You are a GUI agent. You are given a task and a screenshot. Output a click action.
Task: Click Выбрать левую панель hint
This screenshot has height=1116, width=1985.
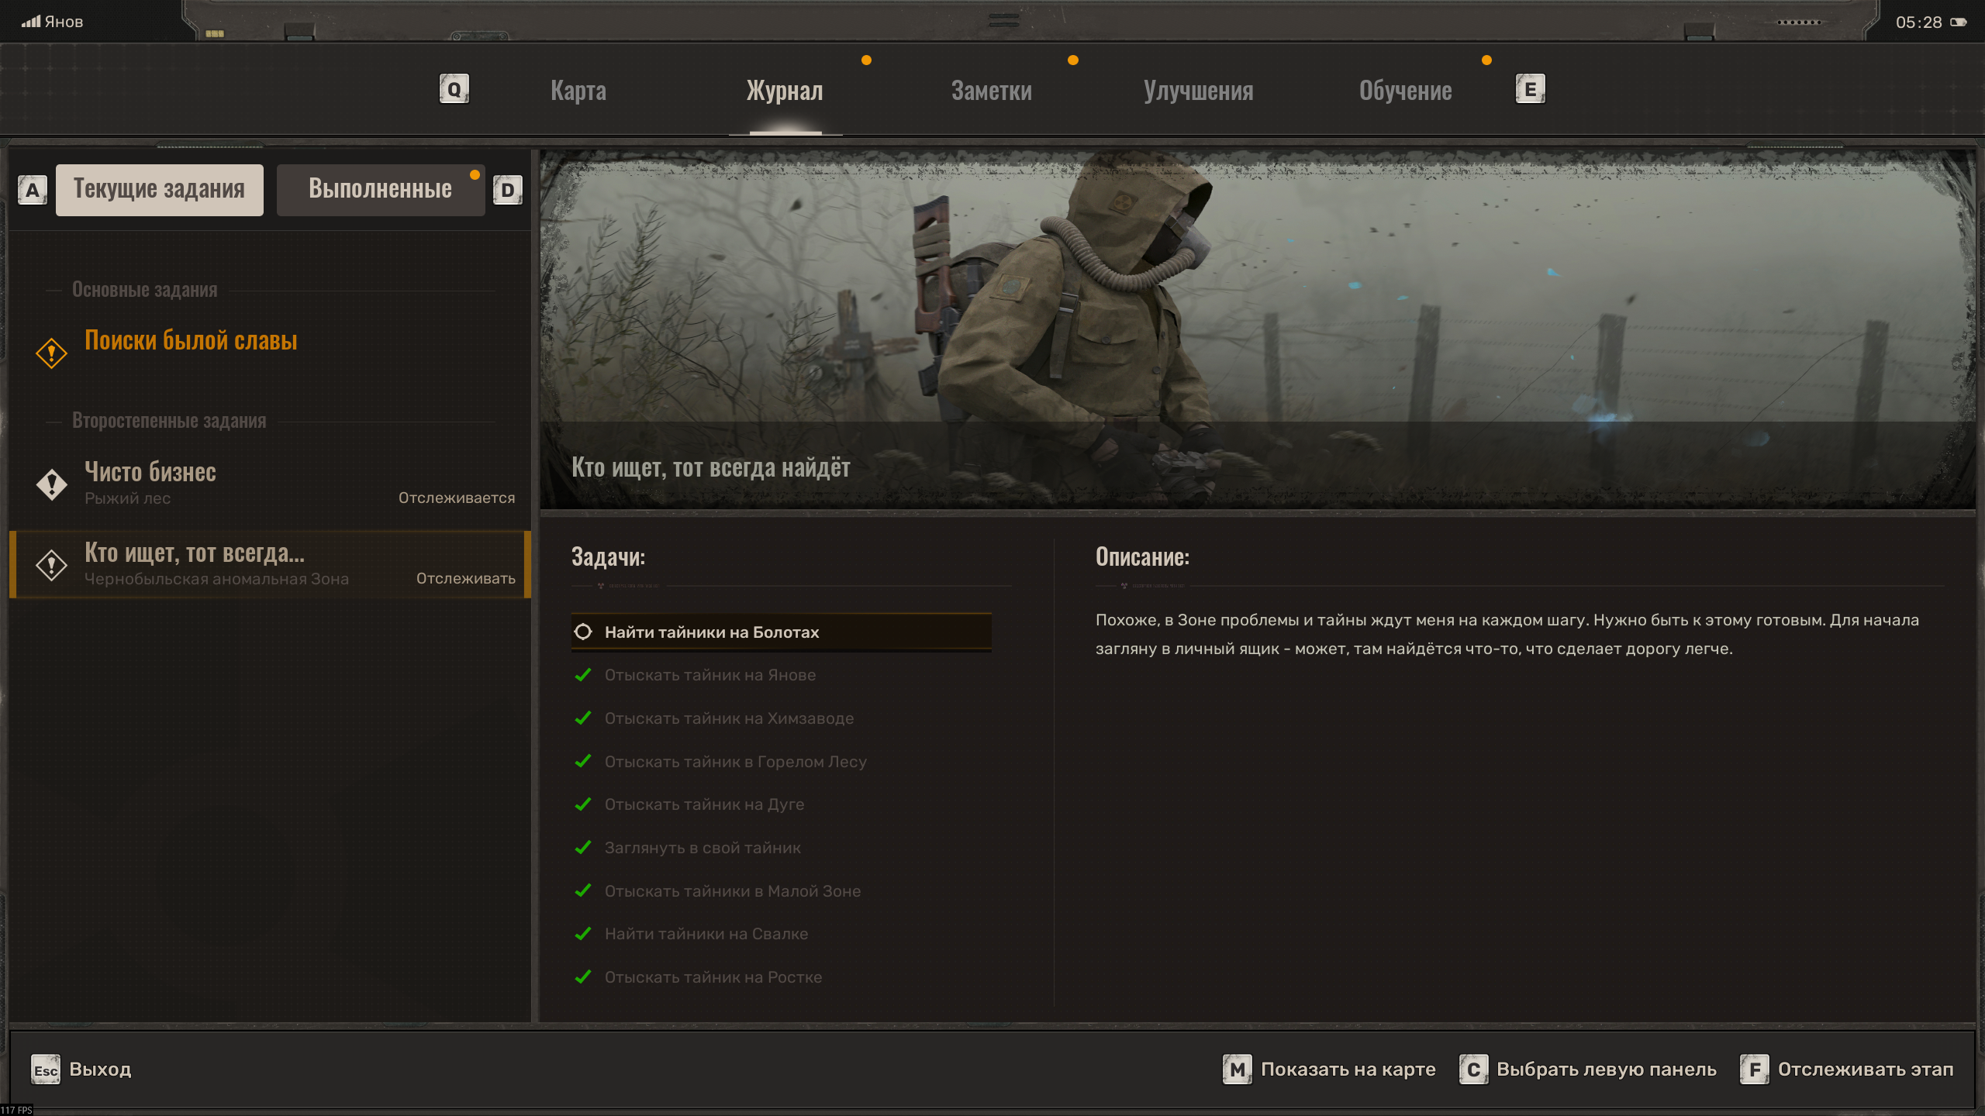point(1605,1069)
